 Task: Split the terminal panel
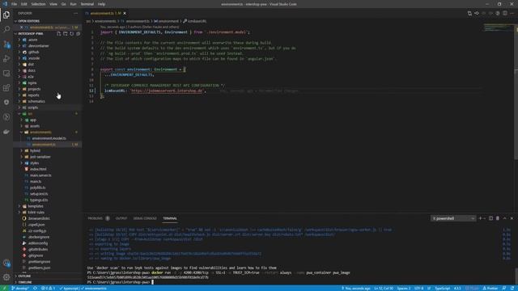tap(490, 218)
